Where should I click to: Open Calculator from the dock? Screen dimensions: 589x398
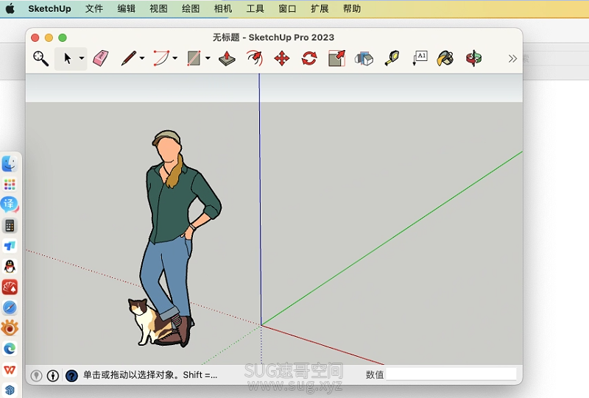point(10,226)
